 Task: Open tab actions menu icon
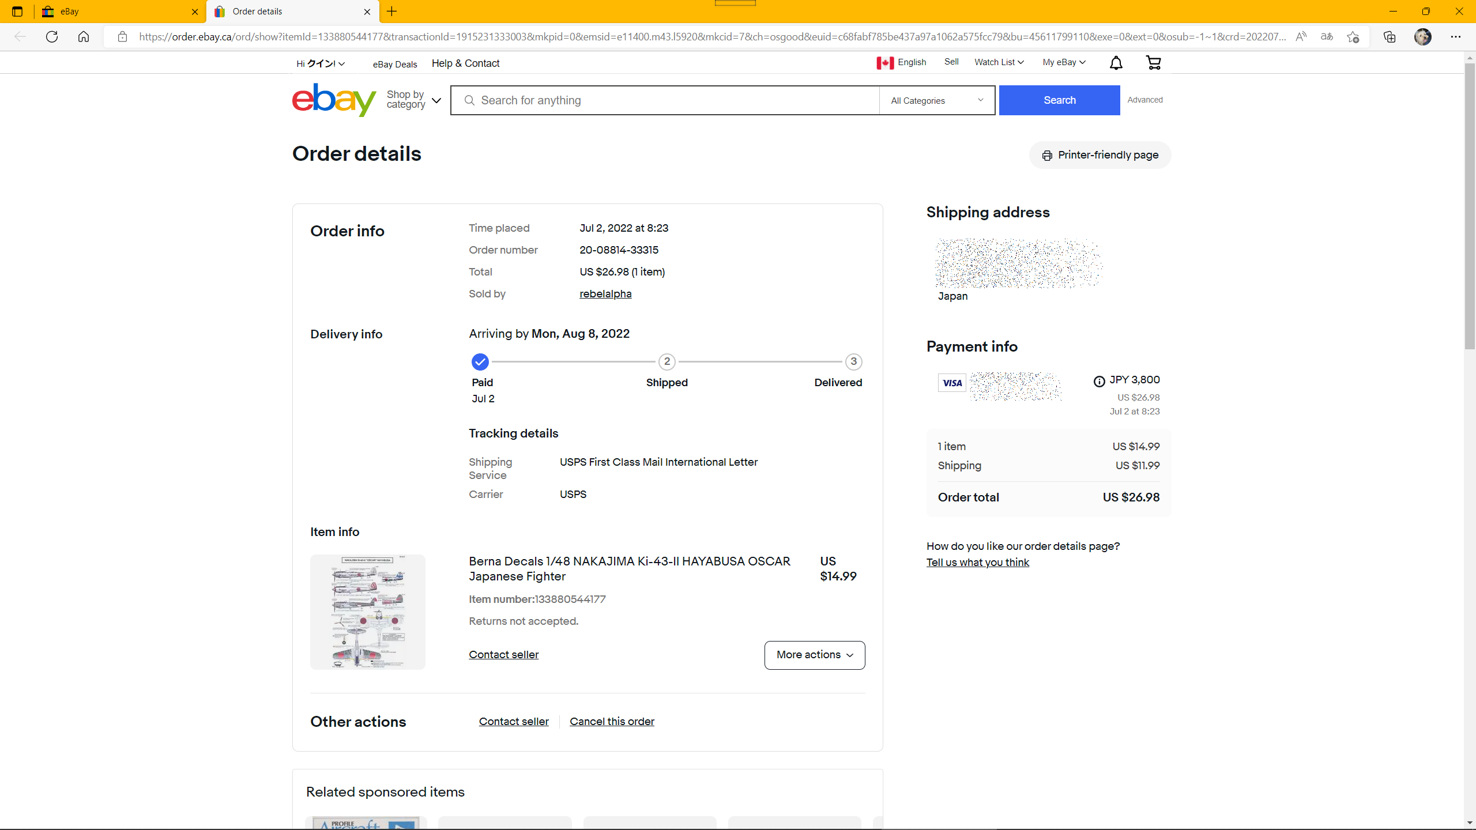tap(17, 12)
